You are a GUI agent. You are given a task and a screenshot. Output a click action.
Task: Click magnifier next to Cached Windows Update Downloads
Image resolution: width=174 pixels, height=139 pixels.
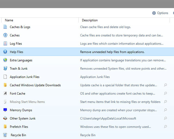click(166, 85)
